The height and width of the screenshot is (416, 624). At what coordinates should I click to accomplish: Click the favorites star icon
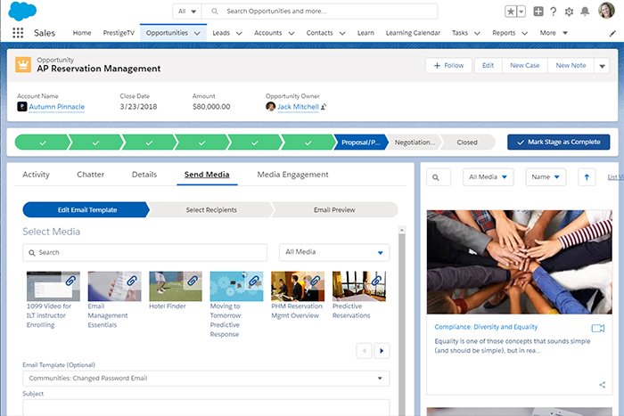pyautogui.click(x=510, y=12)
